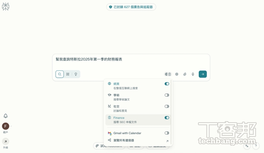Click the globe icon beside 網頁
The image size is (264, 153).
[x=109, y=83]
